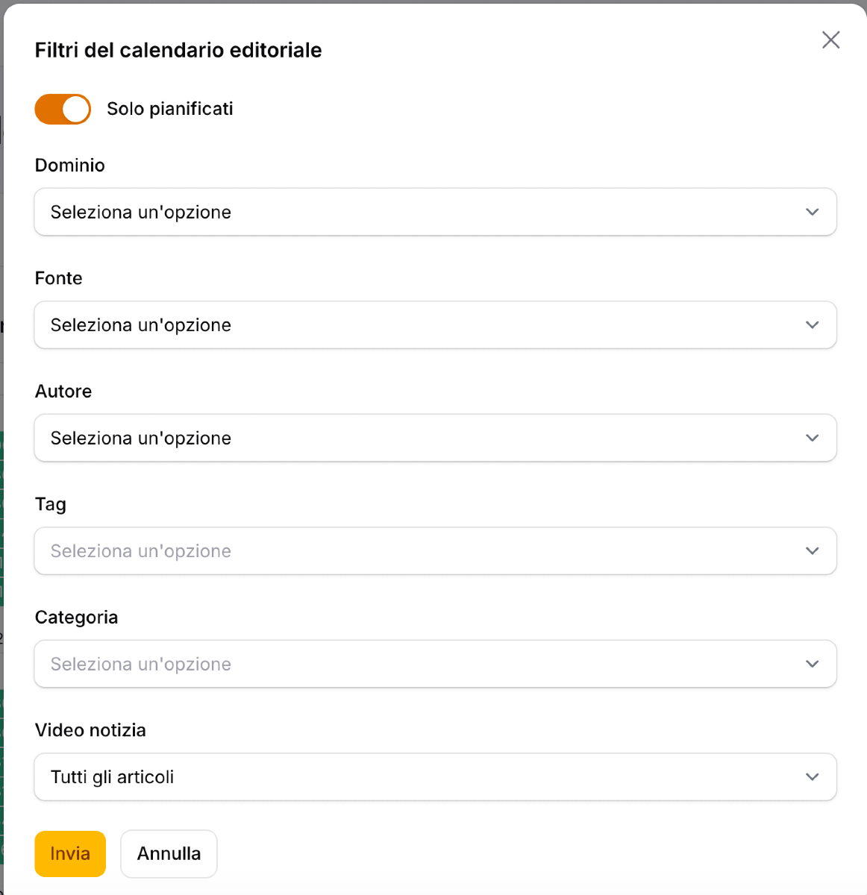Open the Dominio dropdown chevron
This screenshot has width=867, height=895.
point(812,212)
